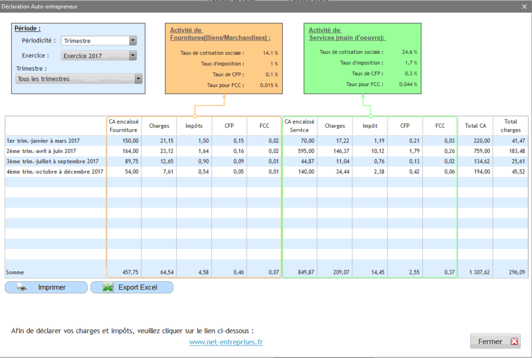Select the row 3ème trim.-juillet à septembre 2017
This screenshot has height=358, width=532.
coord(52,161)
